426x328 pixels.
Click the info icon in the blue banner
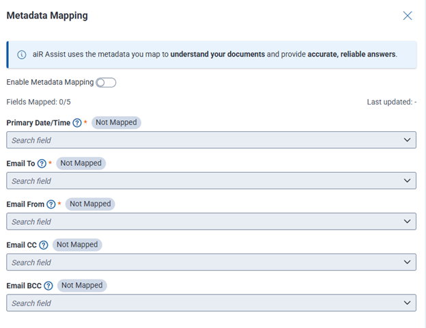(22, 55)
